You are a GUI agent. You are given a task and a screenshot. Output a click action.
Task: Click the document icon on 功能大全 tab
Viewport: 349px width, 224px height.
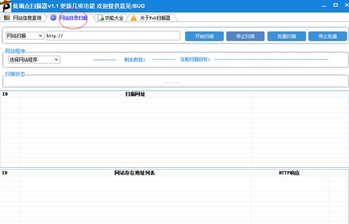(x=101, y=18)
